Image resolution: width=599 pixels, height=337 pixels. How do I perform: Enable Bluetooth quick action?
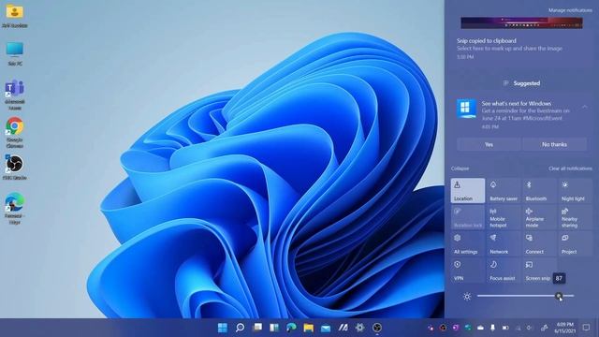[x=539, y=190]
